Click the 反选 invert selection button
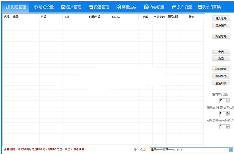This screenshot has height=154, width=234. coord(221,58)
